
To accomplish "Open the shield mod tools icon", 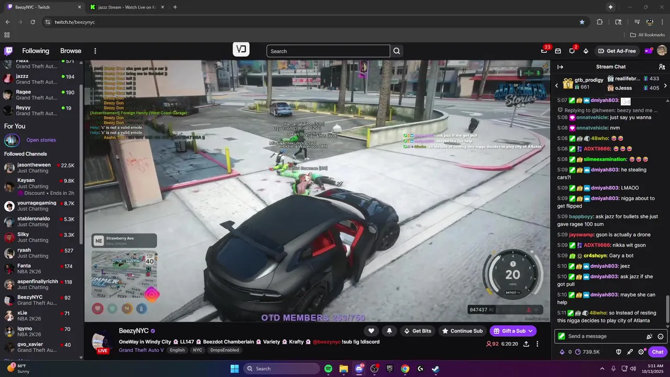I will [618, 352].
